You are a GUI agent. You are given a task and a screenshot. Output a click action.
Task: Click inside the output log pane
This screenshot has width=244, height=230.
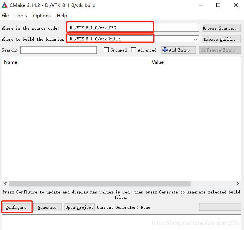tap(121, 222)
